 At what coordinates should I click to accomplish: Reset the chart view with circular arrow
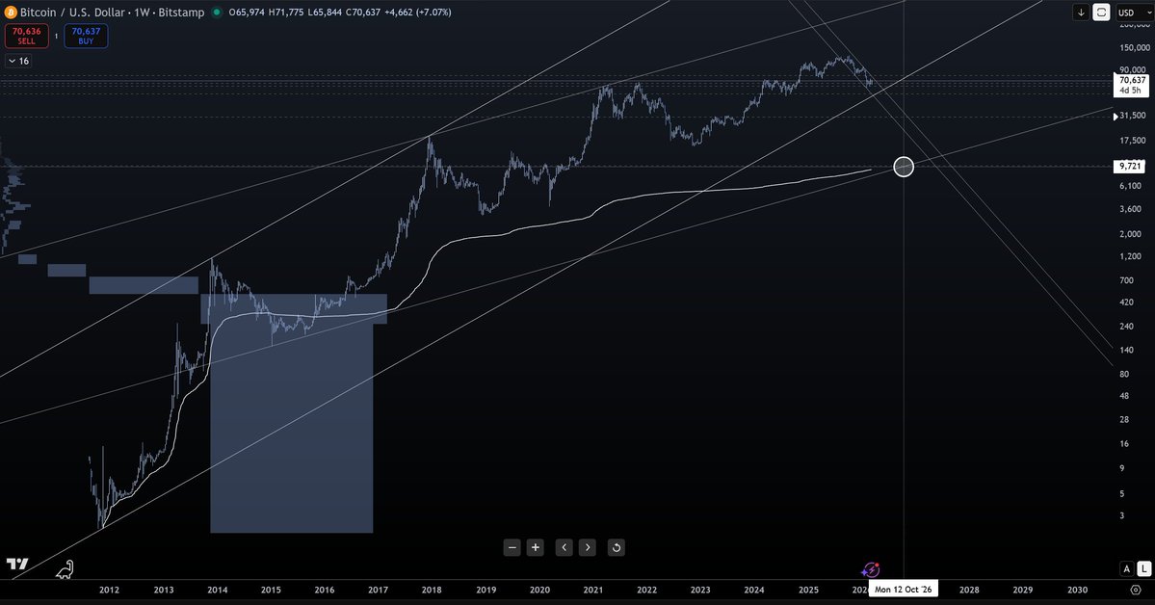click(616, 547)
